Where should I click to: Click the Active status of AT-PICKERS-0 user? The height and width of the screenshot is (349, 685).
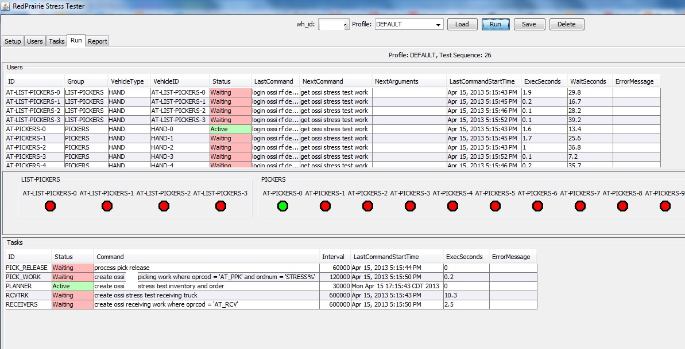click(229, 129)
